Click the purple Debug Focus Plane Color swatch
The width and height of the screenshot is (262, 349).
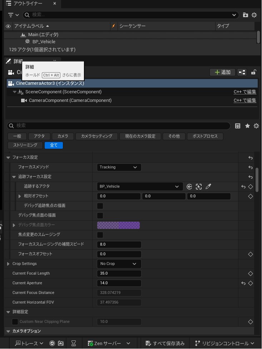119,225
